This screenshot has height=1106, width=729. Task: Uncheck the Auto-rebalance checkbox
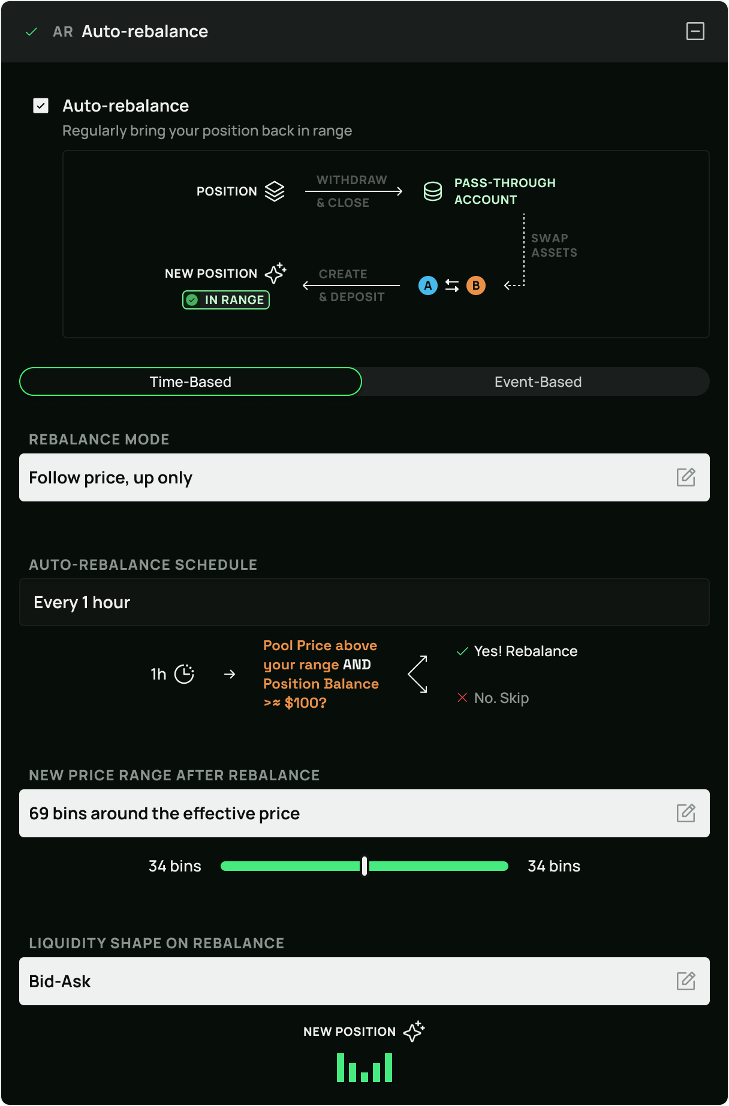[41, 106]
